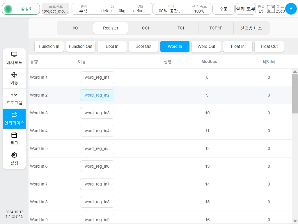Screen dimensions: 298x224
Task: Click the 수동 manual mode button
Action: click(223, 9)
